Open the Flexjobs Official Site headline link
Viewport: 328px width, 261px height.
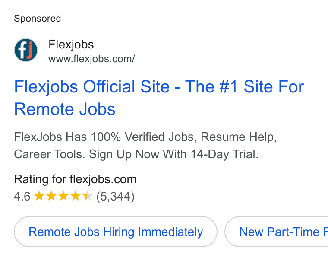159,87
